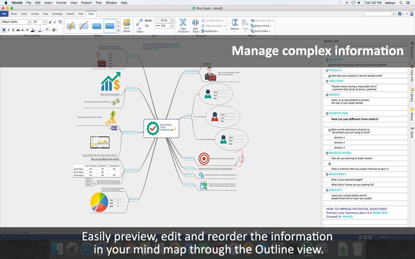Collapse the MARKET outline item
415x259 pixels.
pos(327,95)
